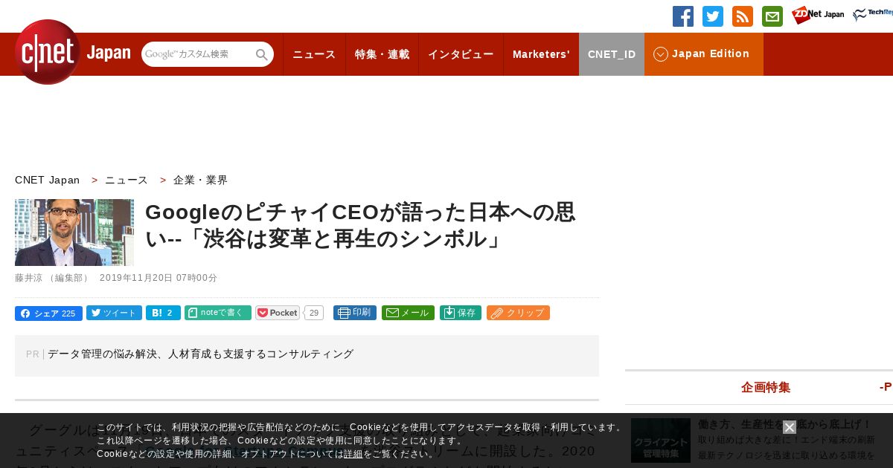Print article with 印刷 button
The width and height of the screenshot is (893, 468).
tap(355, 313)
